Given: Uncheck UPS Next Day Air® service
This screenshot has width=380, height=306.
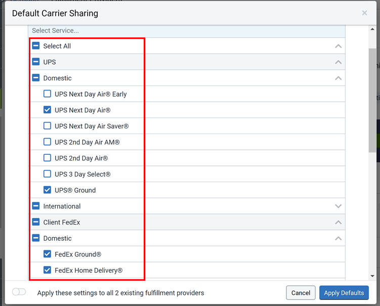Looking at the screenshot, I should [47, 110].
